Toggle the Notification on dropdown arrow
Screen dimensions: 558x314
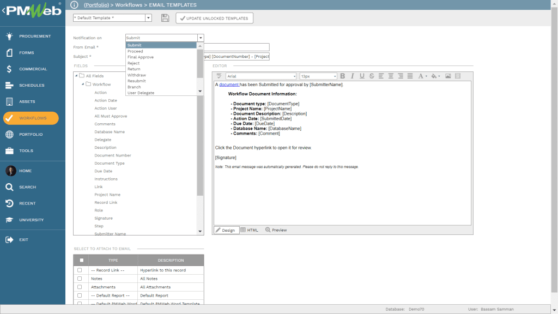[201, 38]
